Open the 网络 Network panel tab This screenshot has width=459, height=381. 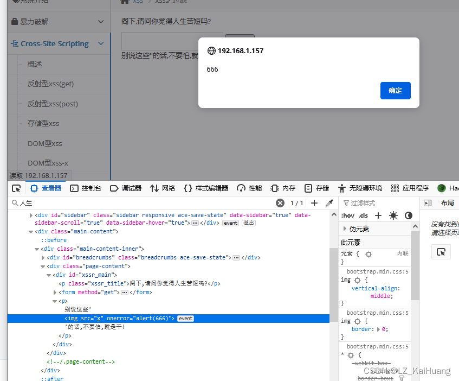[x=163, y=188]
